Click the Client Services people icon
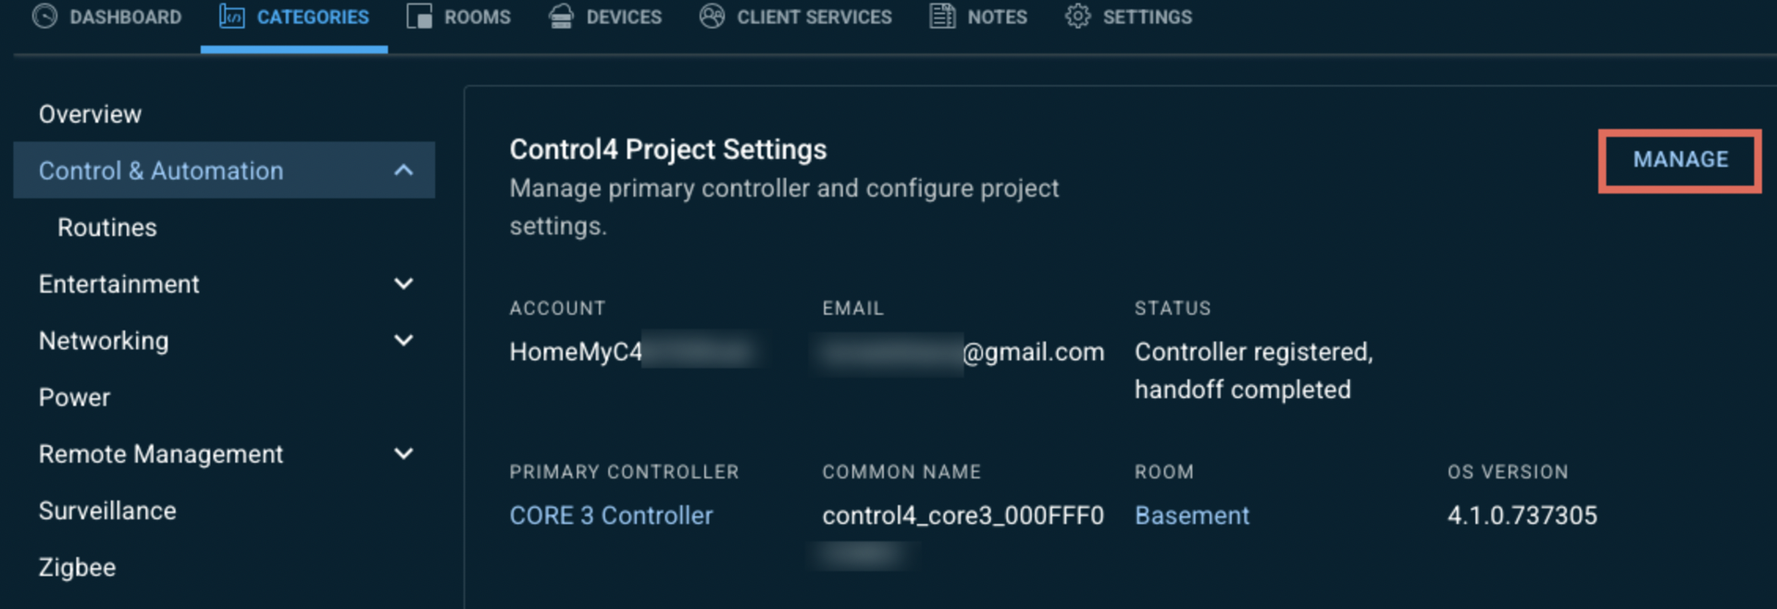This screenshot has width=1777, height=609. 712,17
